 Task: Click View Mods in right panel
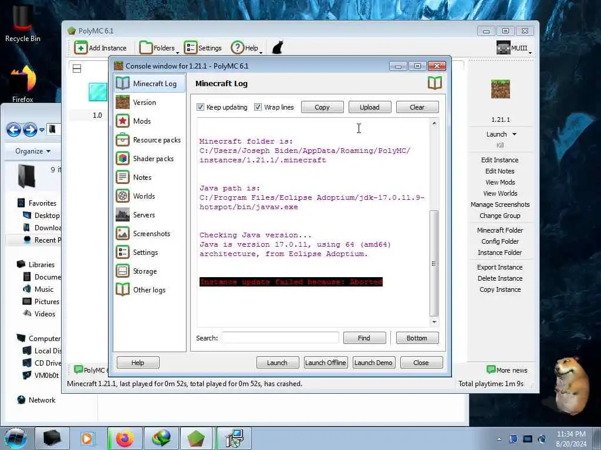(500, 182)
